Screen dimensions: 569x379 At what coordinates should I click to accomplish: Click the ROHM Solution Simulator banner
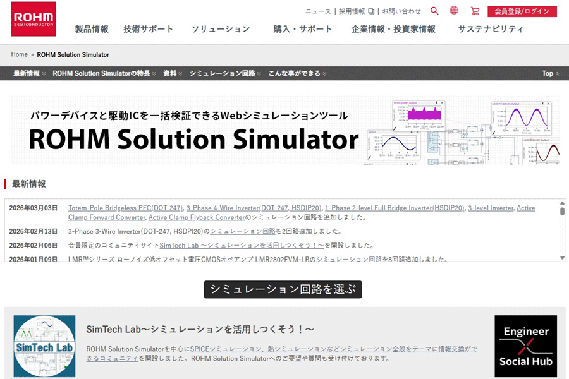[284, 129]
